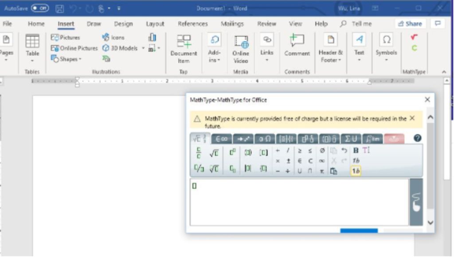The height and width of the screenshot is (257, 454).
Task: Insert the union symbol
Action: pyautogui.click(x=300, y=171)
